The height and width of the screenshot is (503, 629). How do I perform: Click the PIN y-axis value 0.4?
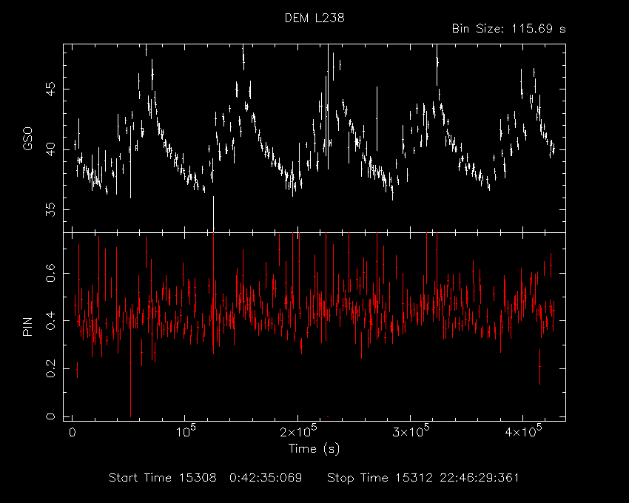[x=50, y=320]
